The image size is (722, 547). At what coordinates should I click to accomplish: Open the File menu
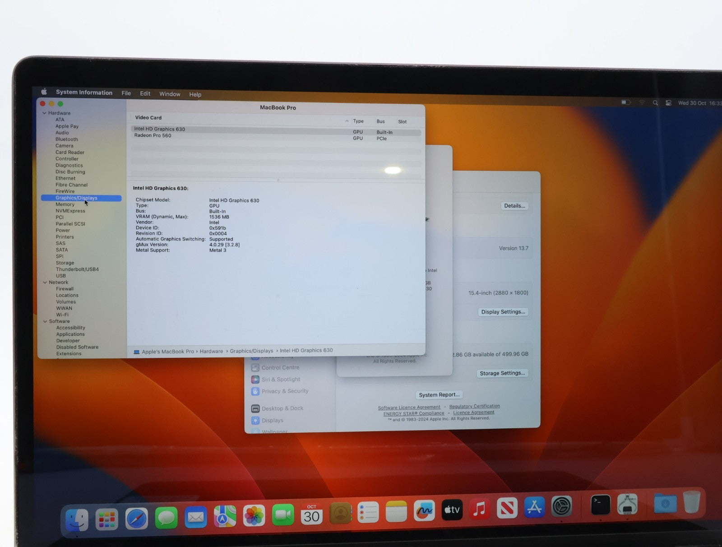[x=126, y=93]
